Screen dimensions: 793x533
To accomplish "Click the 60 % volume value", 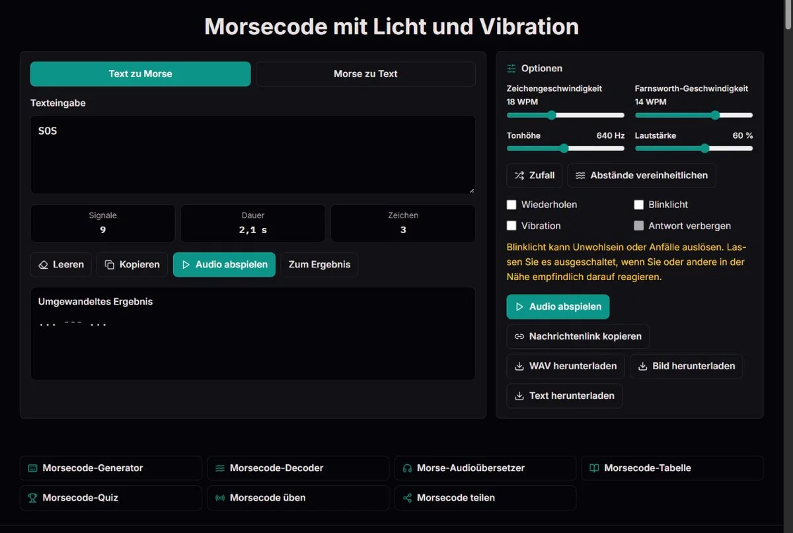I will coord(743,135).
